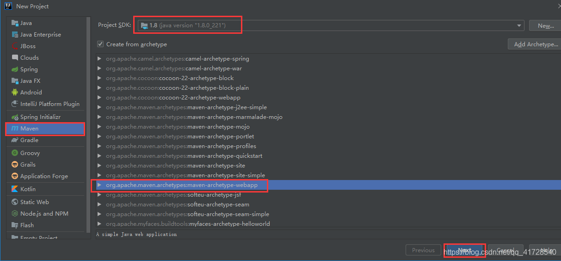Click the Gradle elephant icon
The width and height of the screenshot is (561, 261).
tap(15, 140)
